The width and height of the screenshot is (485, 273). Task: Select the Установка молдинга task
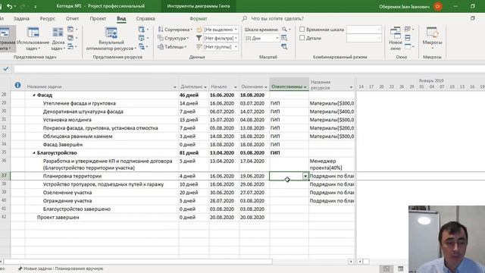tap(67, 120)
